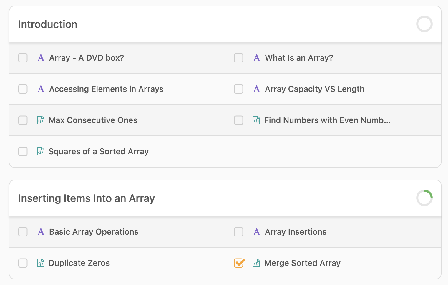
Task: Click the article icon beside Basic Array Operations
Action: (41, 232)
